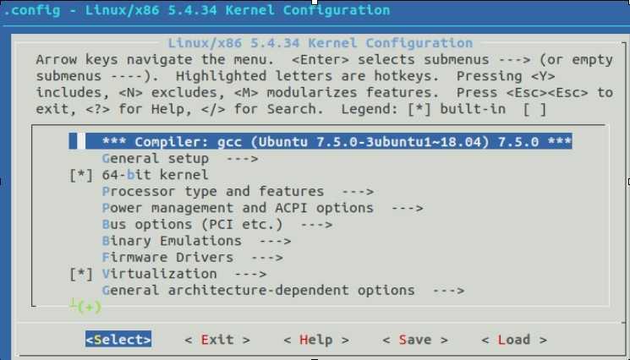Viewport: 630px width, 360px height.
Task: Expand Binary Emulations submenu arrow
Action: [x=275, y=241]
